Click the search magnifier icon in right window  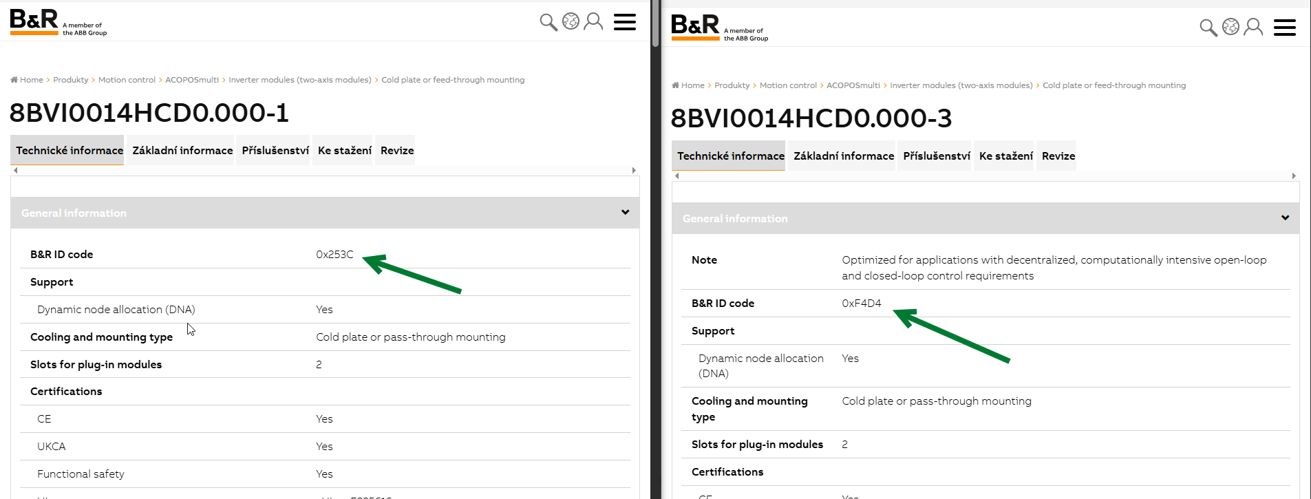tap(1208, 28)
